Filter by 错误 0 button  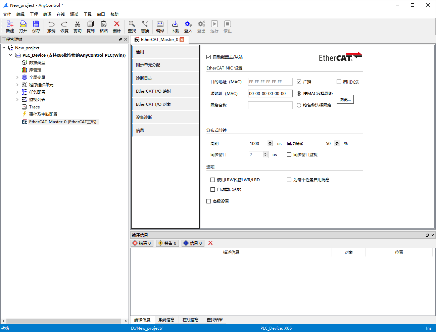click(x=142, y=243)
